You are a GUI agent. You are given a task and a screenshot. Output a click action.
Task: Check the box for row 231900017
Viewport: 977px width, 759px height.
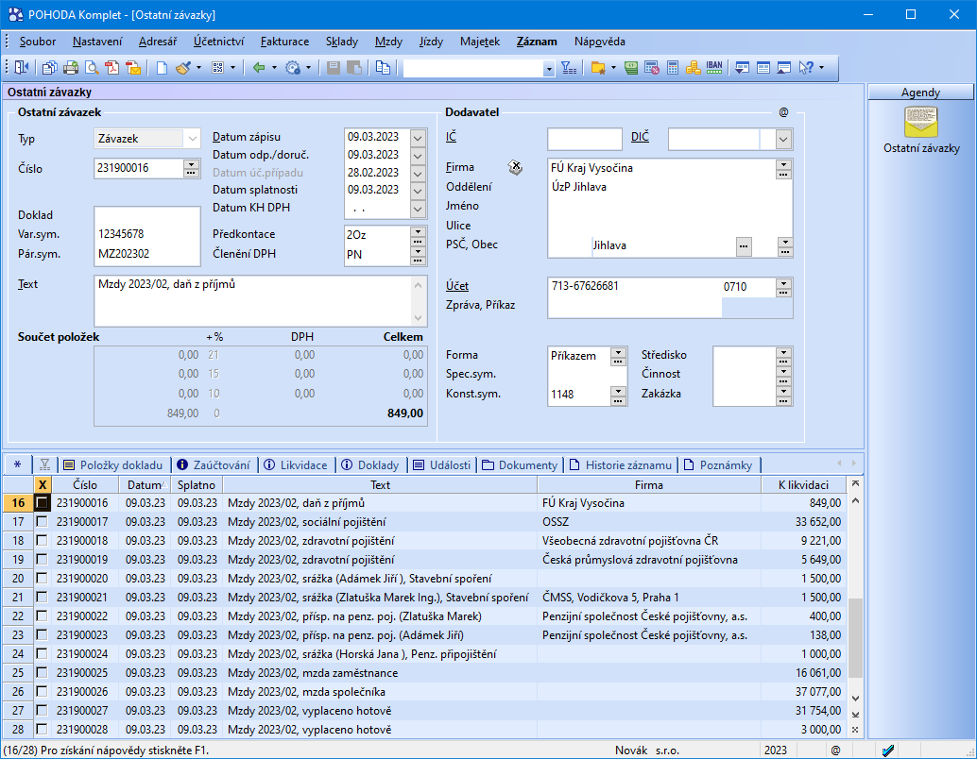(x=42, y=522)
